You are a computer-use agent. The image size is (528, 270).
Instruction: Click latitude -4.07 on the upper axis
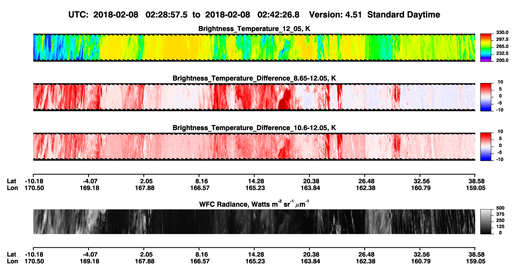coord(88,181)
